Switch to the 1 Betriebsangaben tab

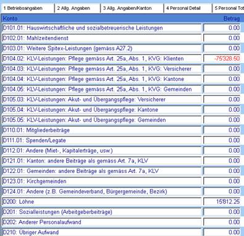(x=28, y=9)
